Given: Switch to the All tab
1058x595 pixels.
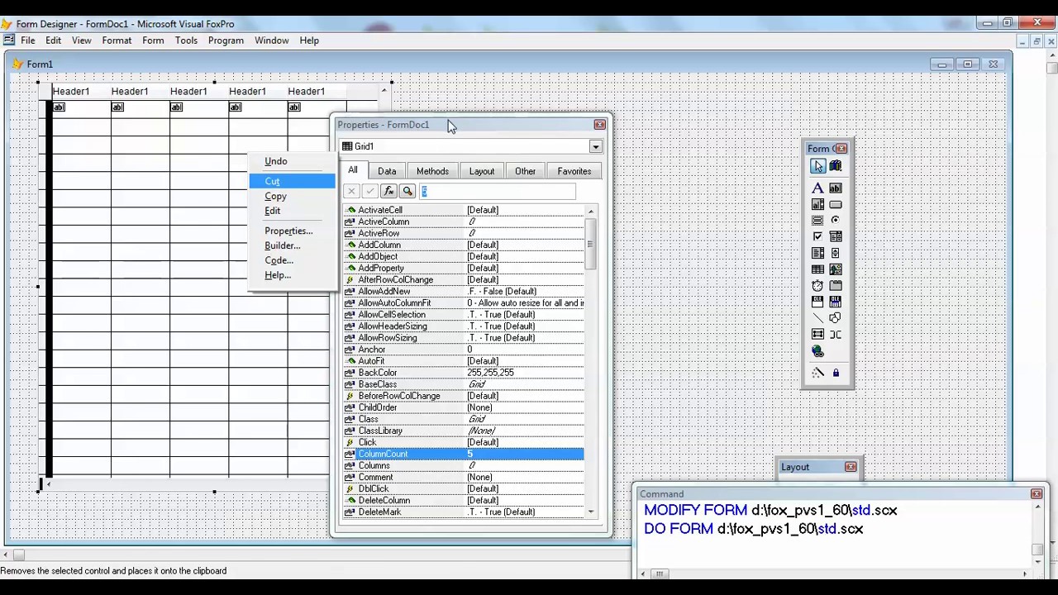Looking at the screenshot, I should click(353, 170).
